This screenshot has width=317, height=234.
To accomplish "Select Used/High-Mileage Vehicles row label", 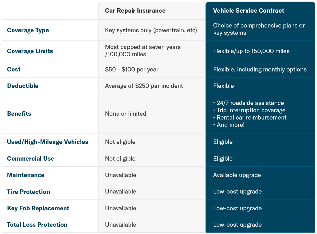I will (x=48, y=142).
